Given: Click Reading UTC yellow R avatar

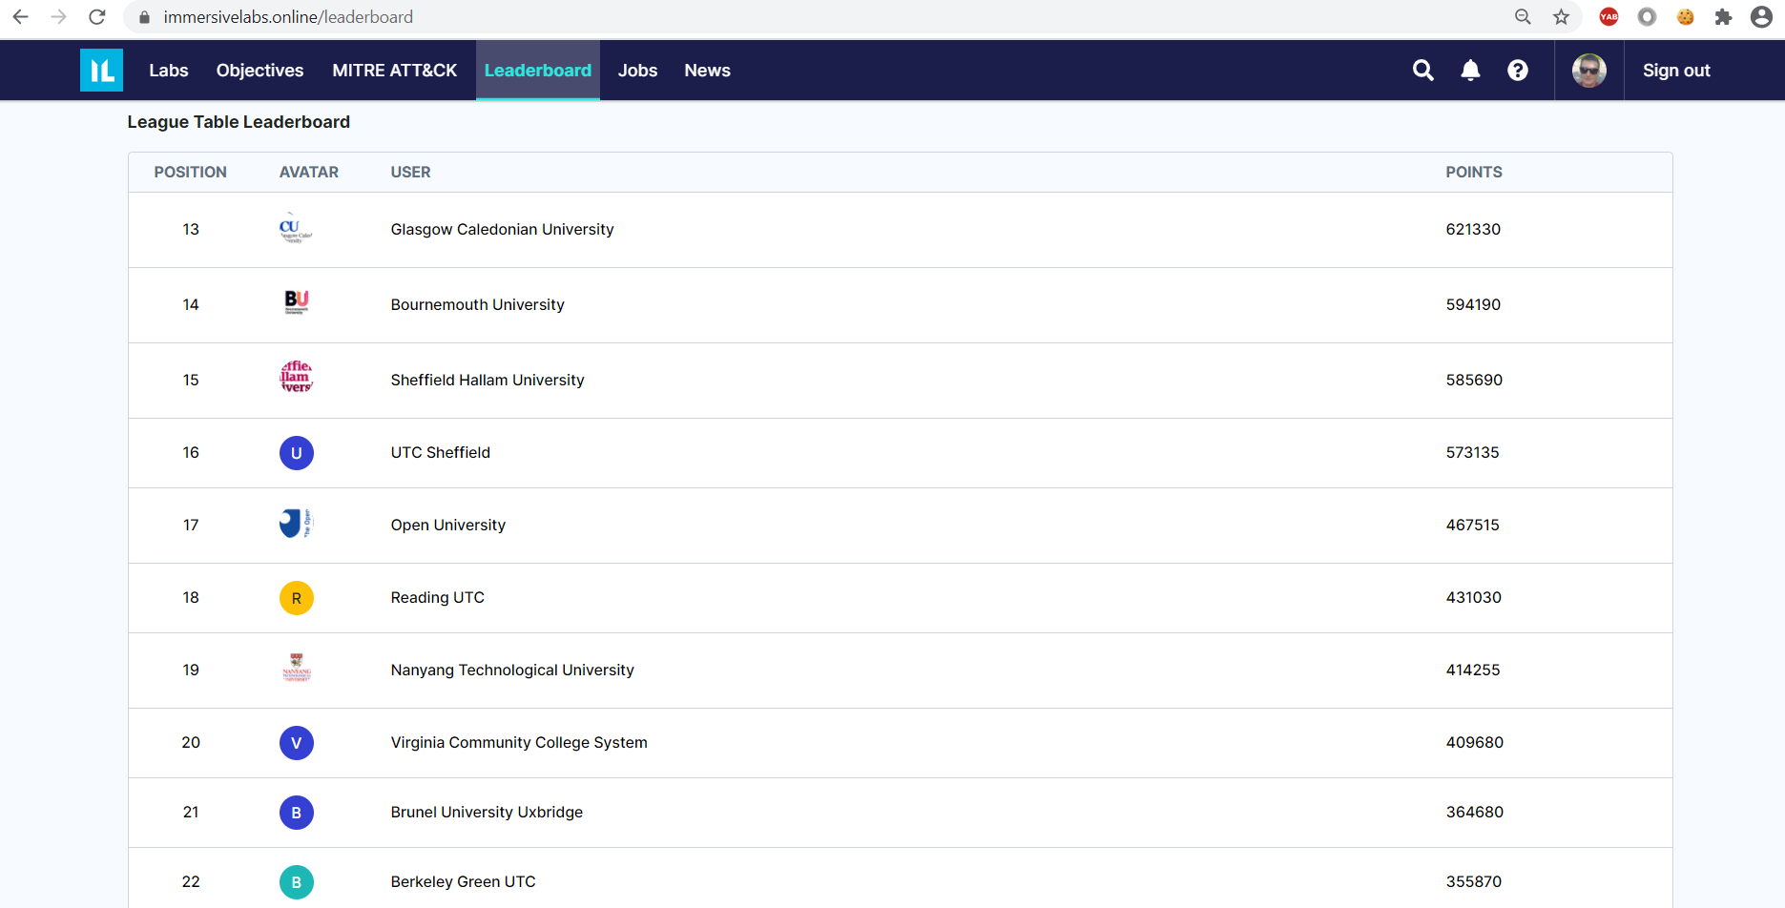Looking at the screenshot, I should coord(296,598).
